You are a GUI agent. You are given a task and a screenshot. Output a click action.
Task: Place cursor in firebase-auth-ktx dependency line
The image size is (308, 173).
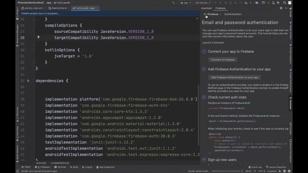(107, 105)
